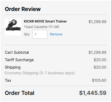111x102 pixels.
Task: Click the KICKR MOVE trainer product thumbnail
Action: [13, 27]
